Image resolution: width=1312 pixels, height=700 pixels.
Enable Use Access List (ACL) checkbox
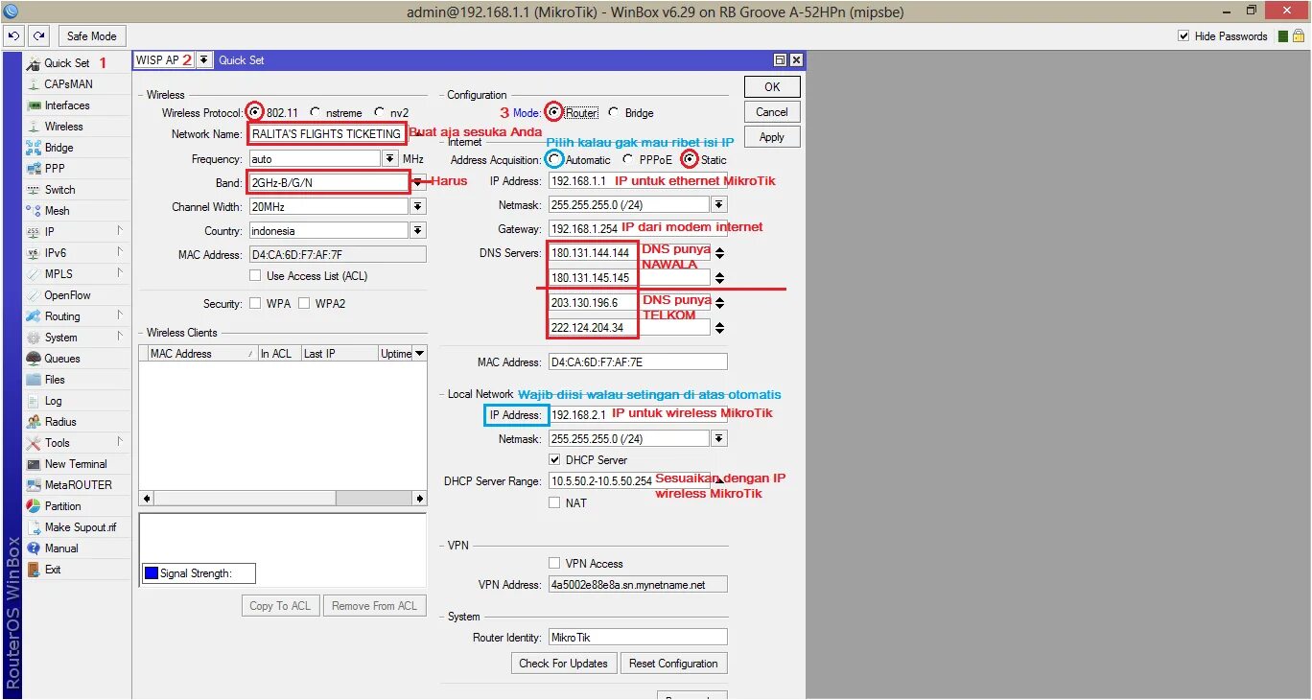tap(255, 276)
